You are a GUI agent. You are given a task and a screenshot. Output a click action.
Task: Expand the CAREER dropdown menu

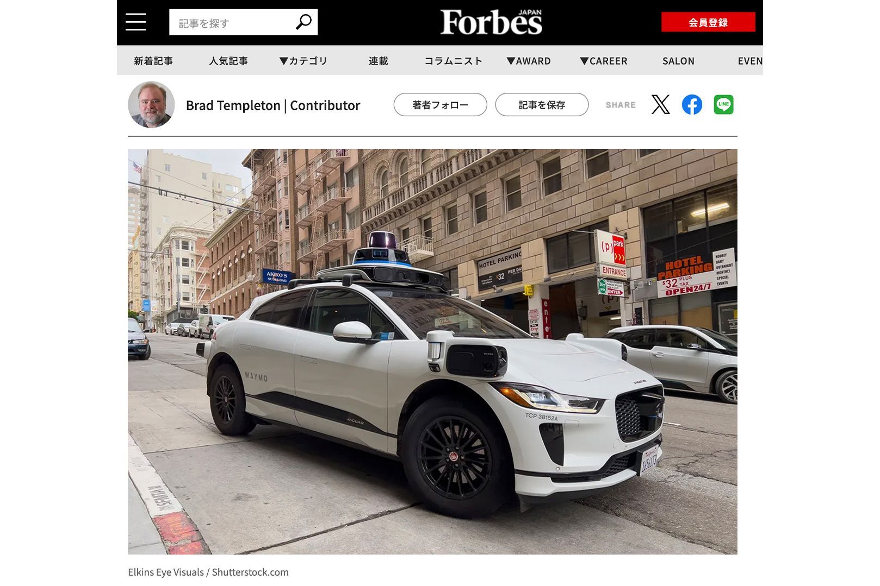604,61
